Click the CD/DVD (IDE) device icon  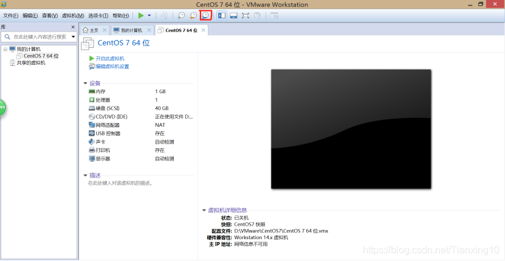point(92,116)
